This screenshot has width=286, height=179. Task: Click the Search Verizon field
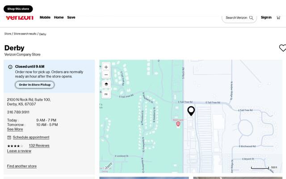point(239,18)
